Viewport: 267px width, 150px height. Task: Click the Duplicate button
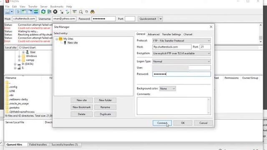pos(106,114)
